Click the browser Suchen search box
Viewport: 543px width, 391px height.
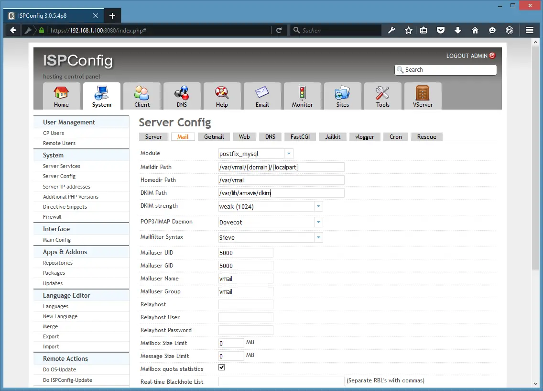pyautogui.click(x=336, y=30)
